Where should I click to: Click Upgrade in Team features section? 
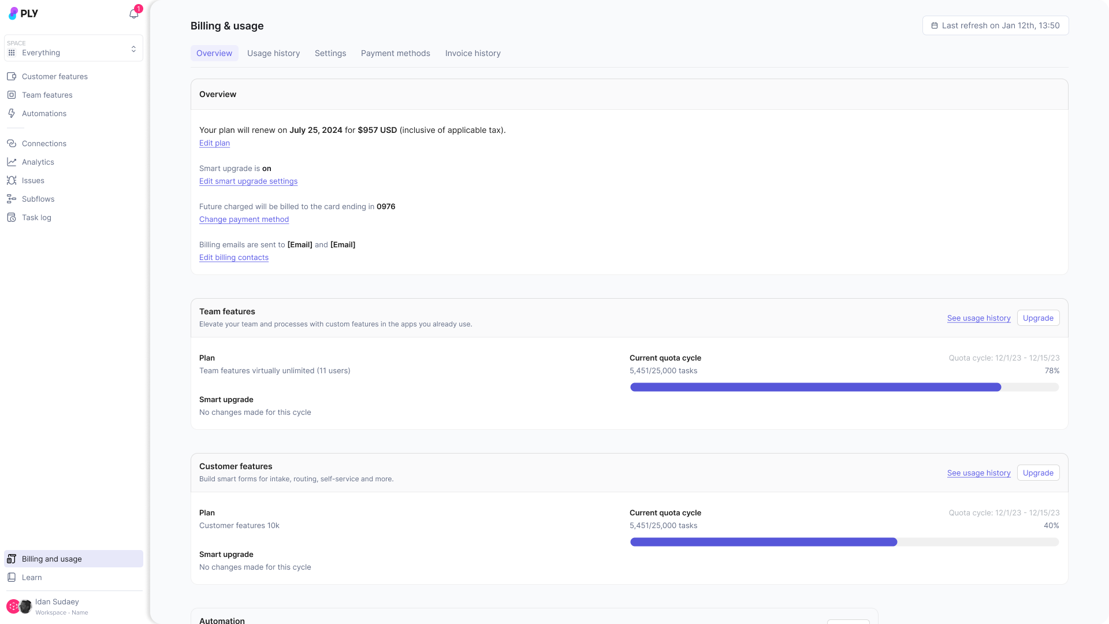coord(1038,318)
